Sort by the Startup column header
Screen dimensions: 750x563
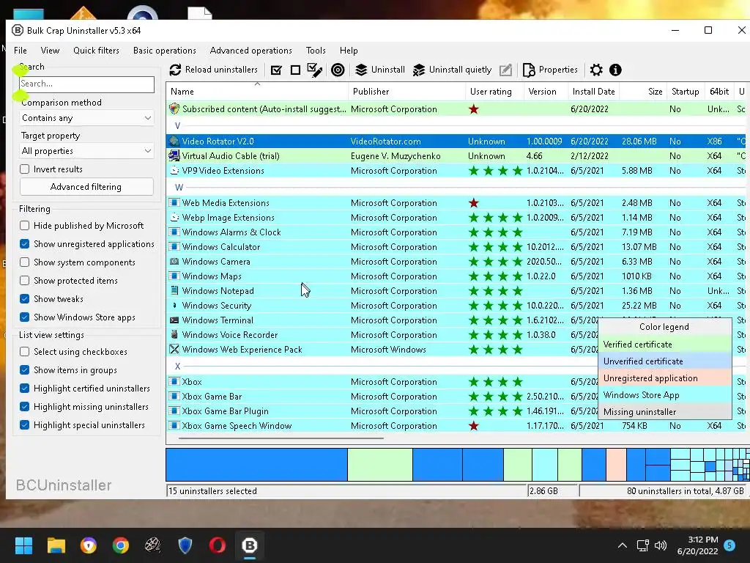685,92
